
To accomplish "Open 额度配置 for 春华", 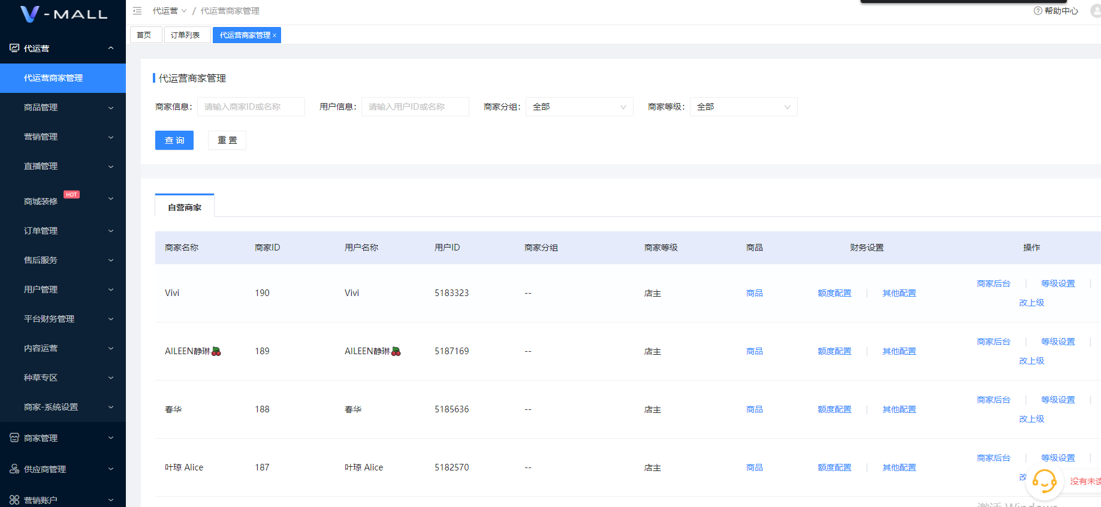I will 834,409.
